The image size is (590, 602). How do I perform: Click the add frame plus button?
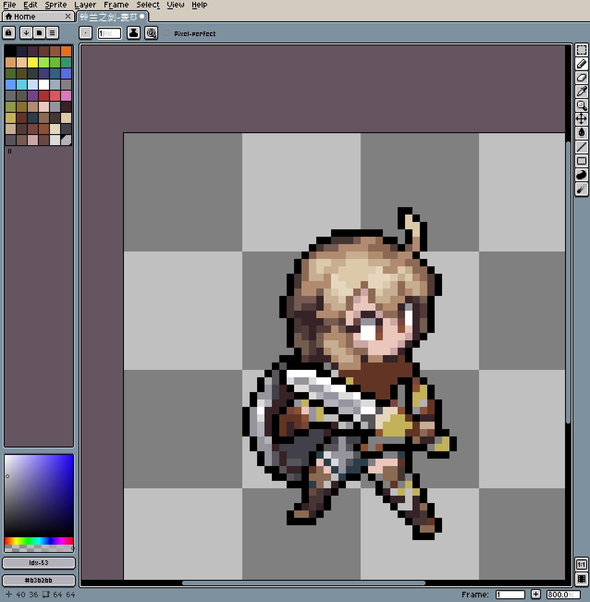coord(535,594)
